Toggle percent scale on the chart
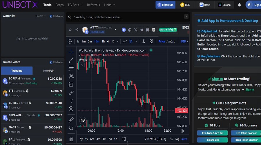261x145 pixels. [172, 139]
